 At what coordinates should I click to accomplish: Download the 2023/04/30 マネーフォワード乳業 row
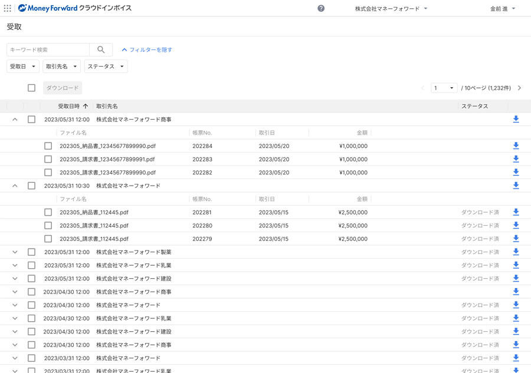point(516,318)
